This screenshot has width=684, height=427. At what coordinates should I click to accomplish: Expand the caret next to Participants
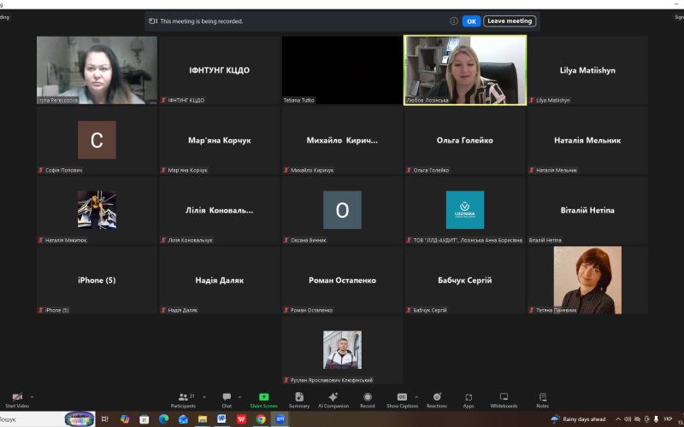point(204,397)
